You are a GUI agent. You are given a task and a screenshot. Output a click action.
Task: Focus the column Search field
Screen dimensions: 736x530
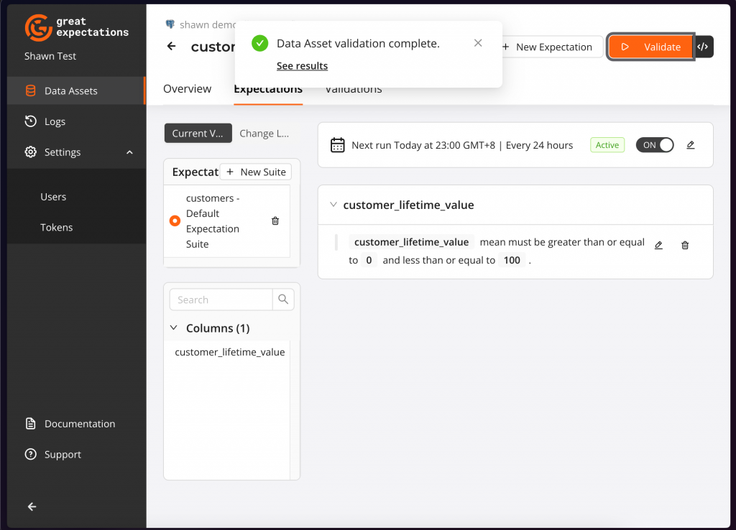coord(221,299)
